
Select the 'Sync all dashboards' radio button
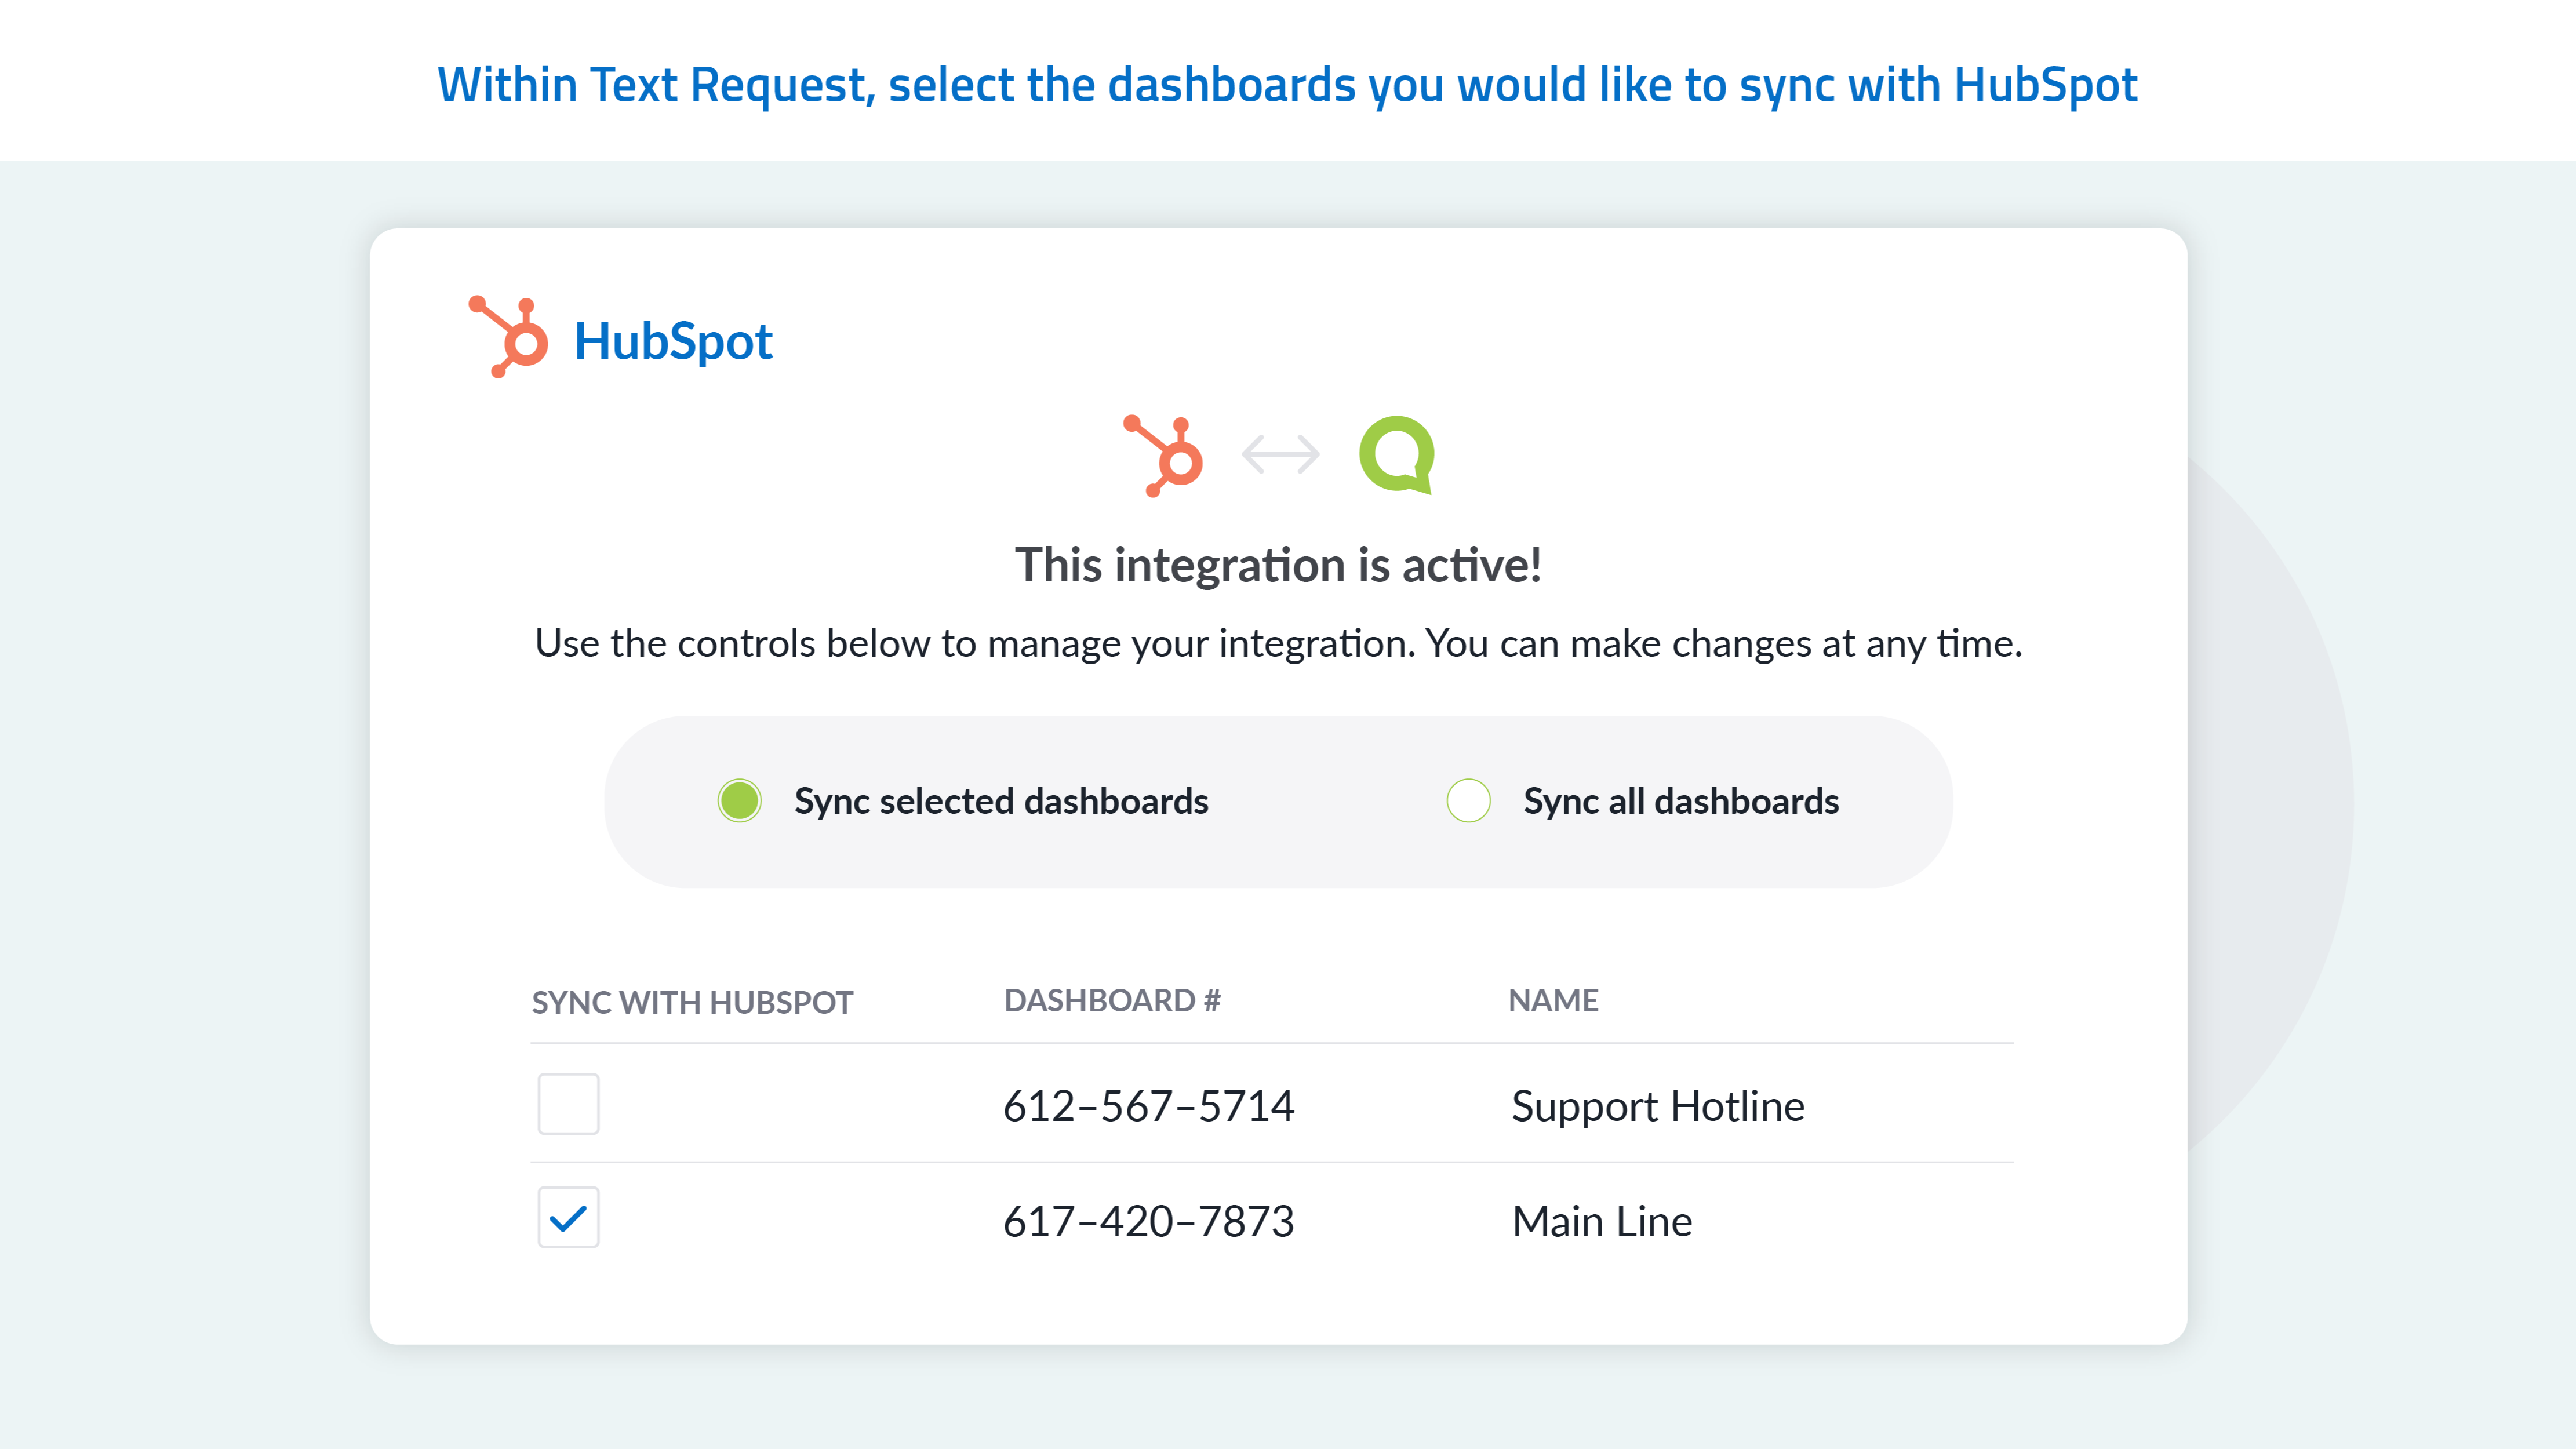pyautogui.click(x=1468, y=801)
